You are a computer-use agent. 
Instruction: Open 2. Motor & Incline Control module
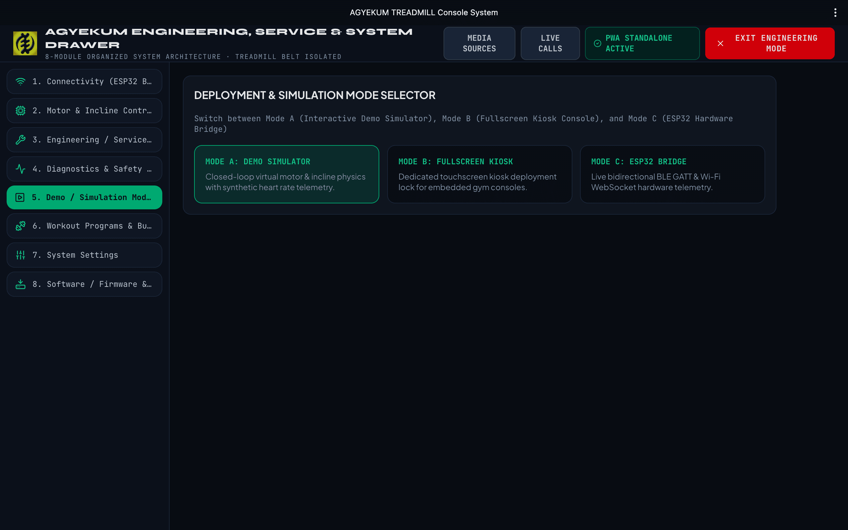click(84, 111)
